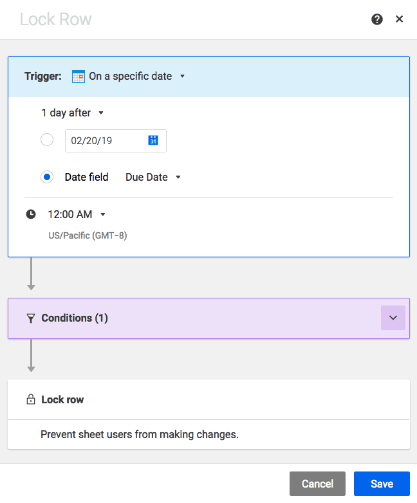The image size is (417, 503).
Task: Open the On a specific date dropdown
Action: tap(136, 76)
